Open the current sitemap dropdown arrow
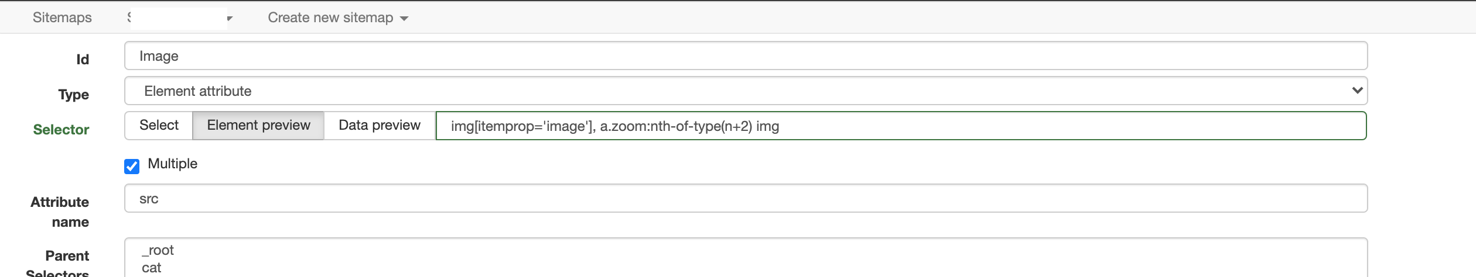Image resolution: width=1476 pixels, height=277 pixels. tap(230, 19)
